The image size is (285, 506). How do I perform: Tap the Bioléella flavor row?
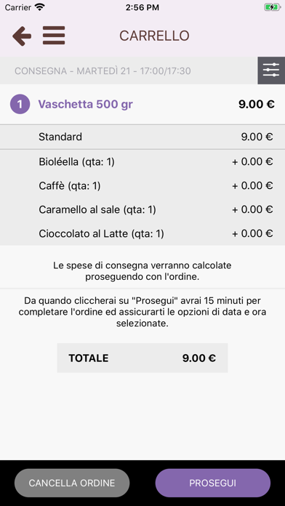click(142, 161)
